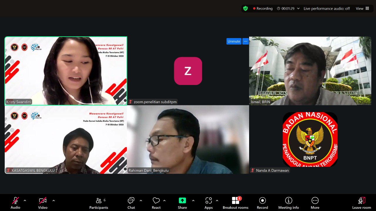Screen dimensions: 376x211
Task: Expand the audio options arrow
Action: tap(25, 201)
